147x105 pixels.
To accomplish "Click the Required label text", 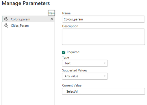I will click(x=73, y=52).
